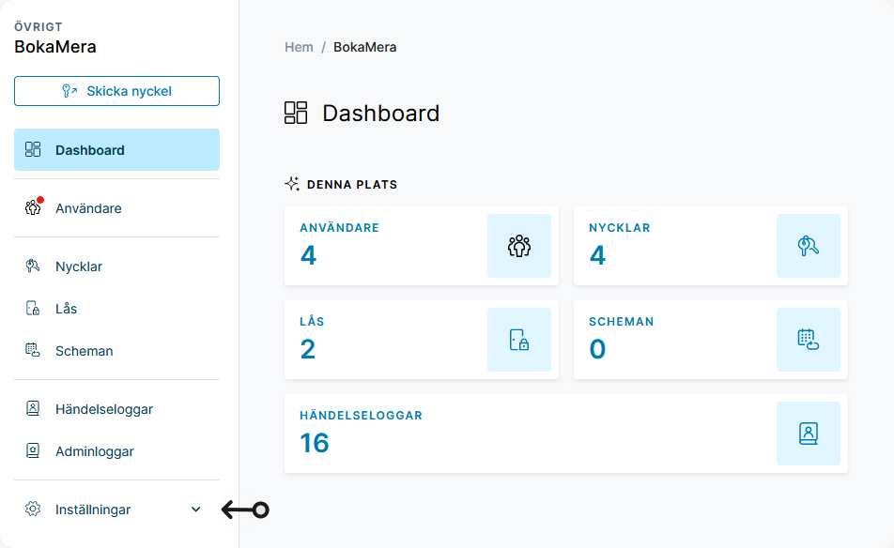The height and width of the screenshot is (548, 894).
Task: Open the Dashboard sidebar item
Action: (x=116, y=150)
